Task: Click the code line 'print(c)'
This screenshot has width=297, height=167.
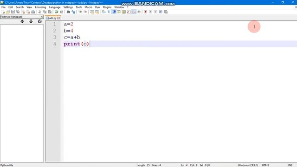Action: pos(76,44)
